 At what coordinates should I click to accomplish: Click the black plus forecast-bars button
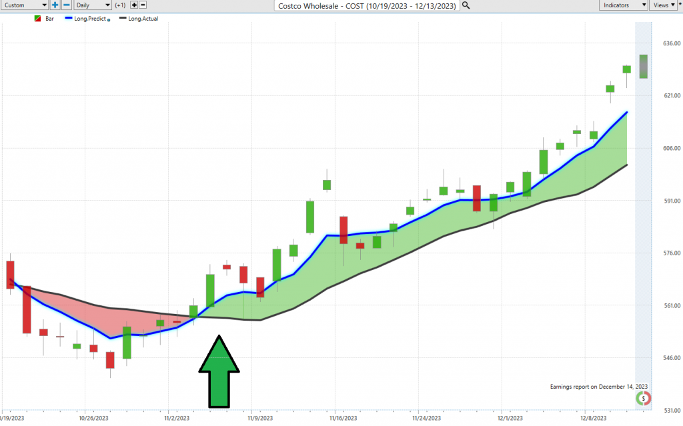point(134,5)
